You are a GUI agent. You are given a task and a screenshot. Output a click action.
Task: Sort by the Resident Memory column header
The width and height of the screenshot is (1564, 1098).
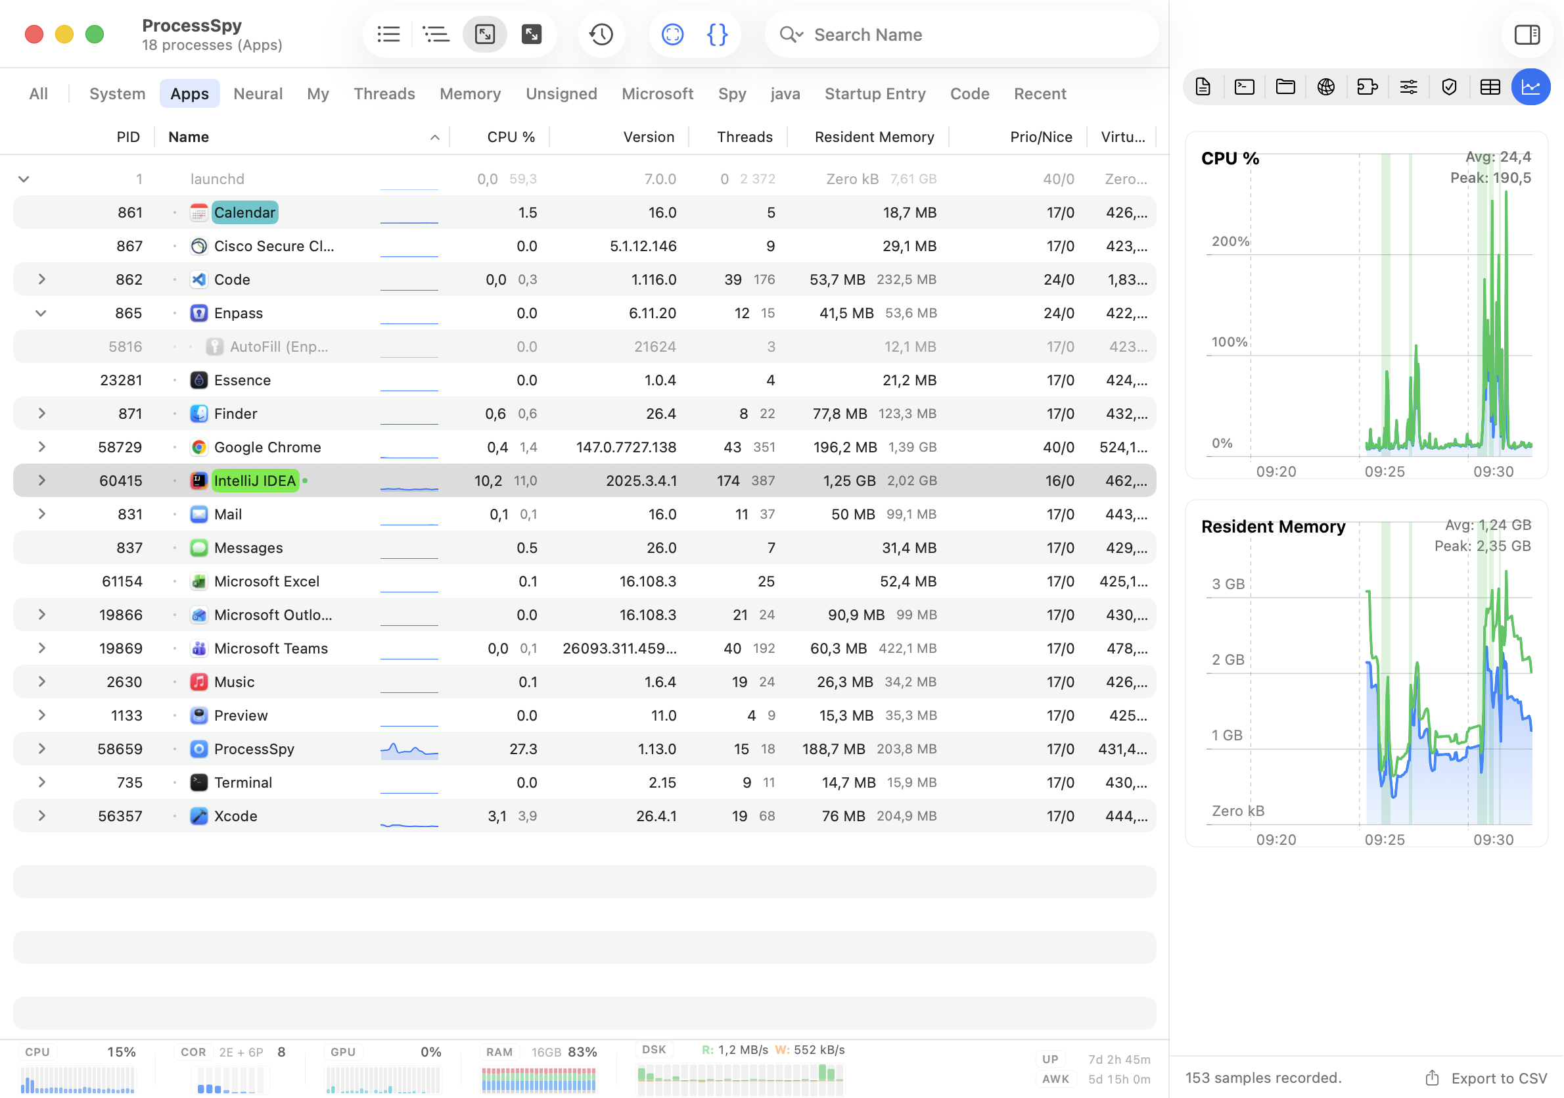click(x=874, y=137)
